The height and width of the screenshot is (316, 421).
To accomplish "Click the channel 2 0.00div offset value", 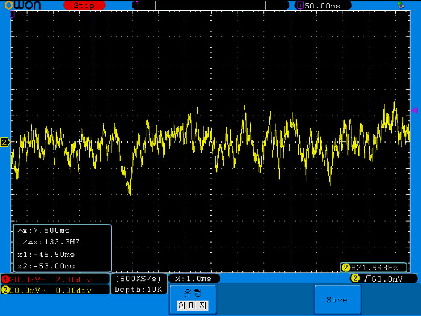I will point(73,290).
